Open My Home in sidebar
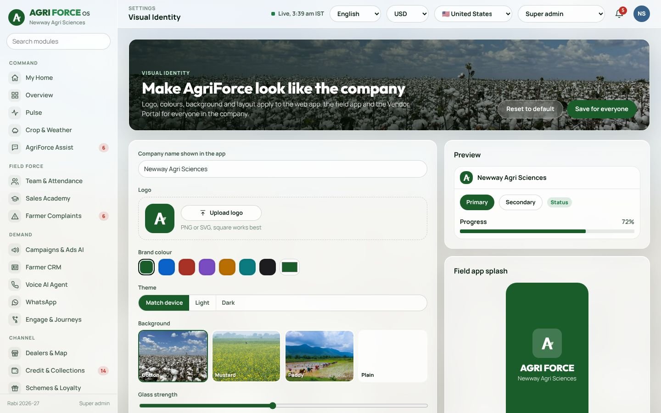This screenshot has width=661, height=413. (x=59, y=78)
